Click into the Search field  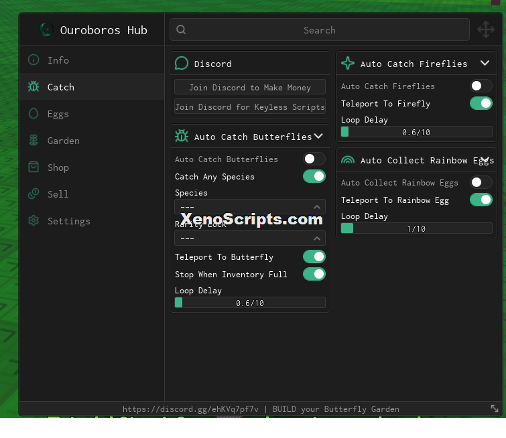coord(319,29)
